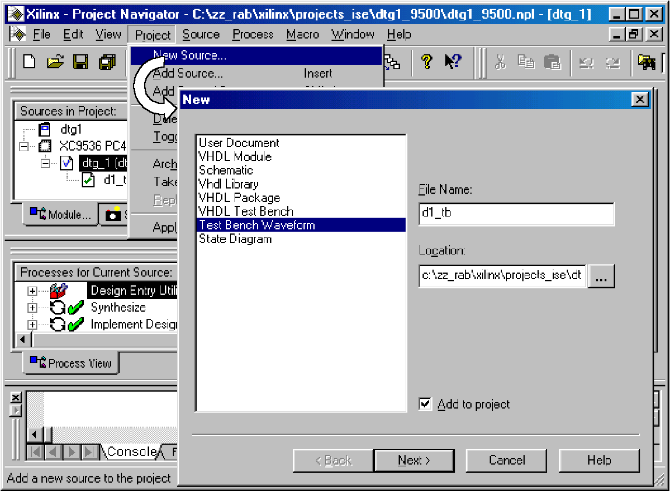
Task: Click the hierarchy icon beside the help icon
Action: click(x=392, y=62)
